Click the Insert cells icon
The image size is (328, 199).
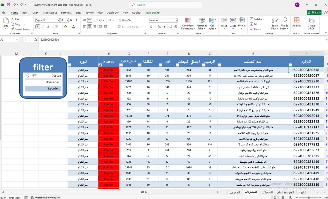click(224, 20)
